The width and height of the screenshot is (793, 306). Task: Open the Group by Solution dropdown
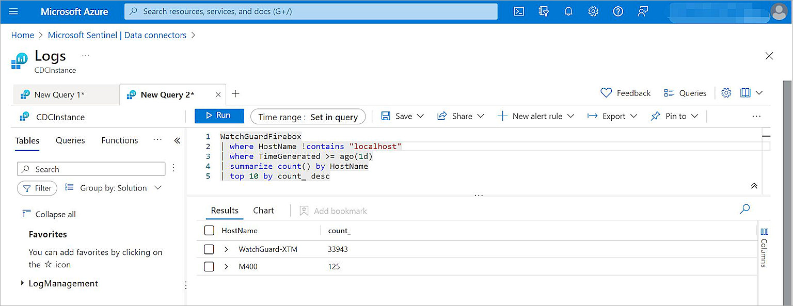point(113,188)
